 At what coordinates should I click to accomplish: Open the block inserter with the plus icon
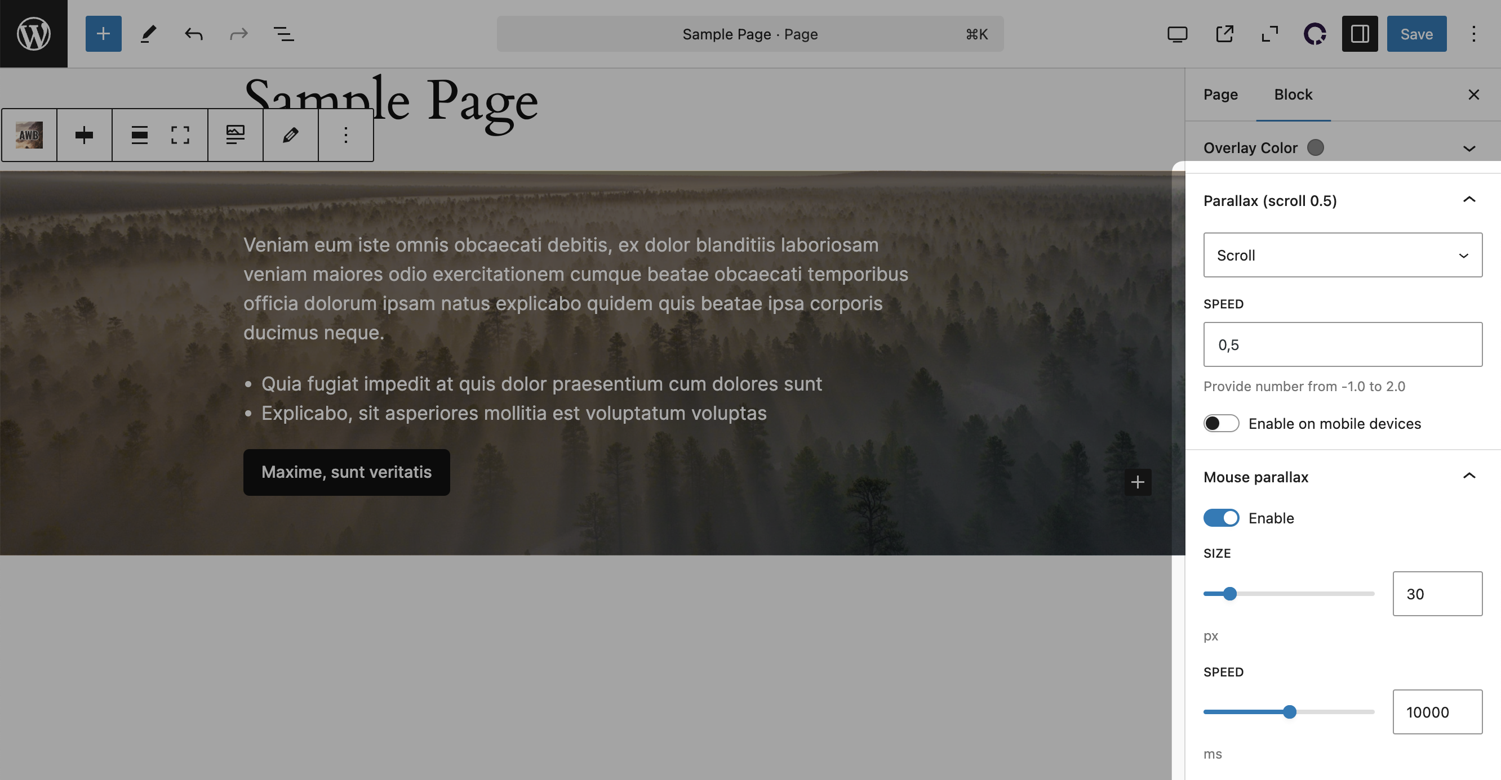click(103, 33)
